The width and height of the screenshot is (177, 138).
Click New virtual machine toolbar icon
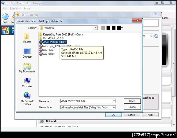(x=5, y=18)
